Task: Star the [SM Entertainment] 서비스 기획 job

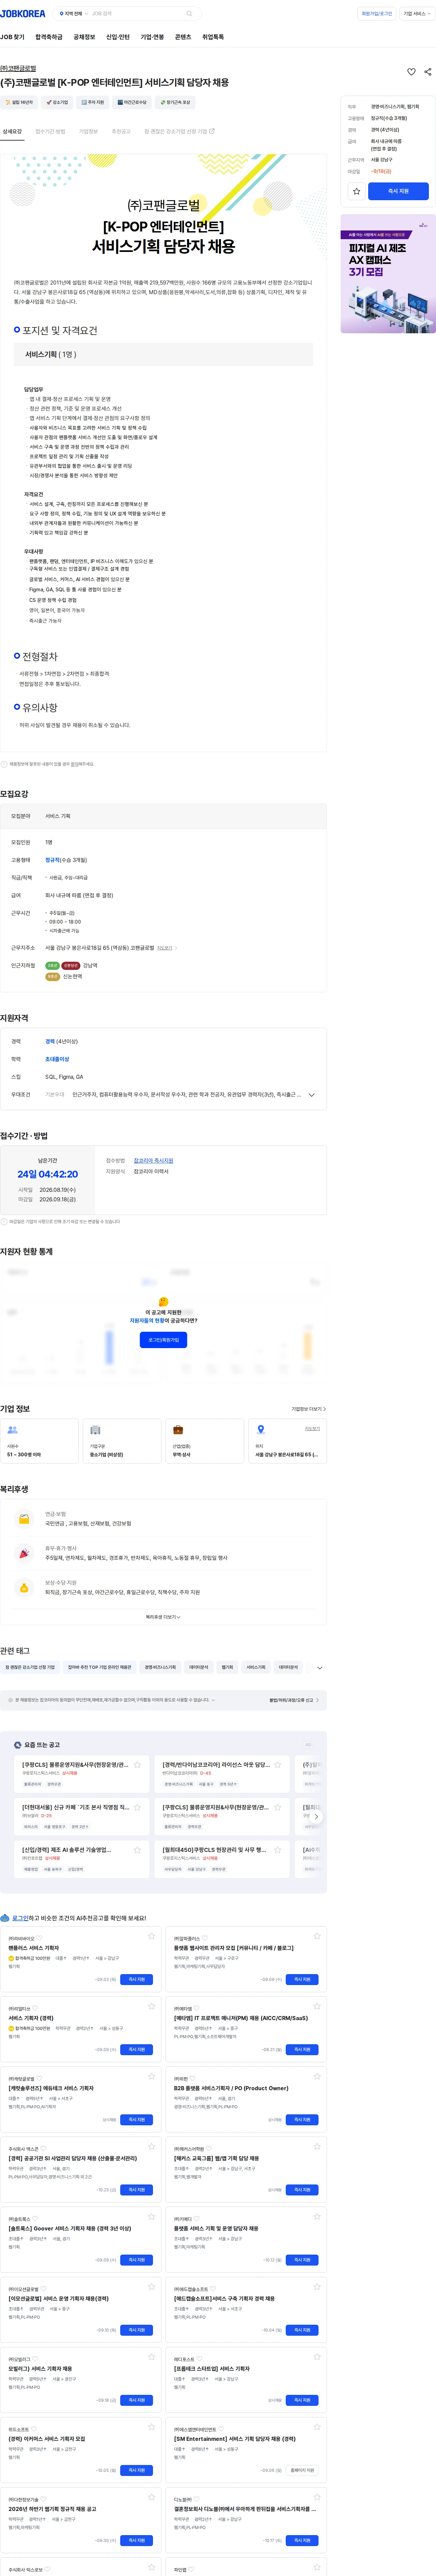Action: coord(317,2427)
